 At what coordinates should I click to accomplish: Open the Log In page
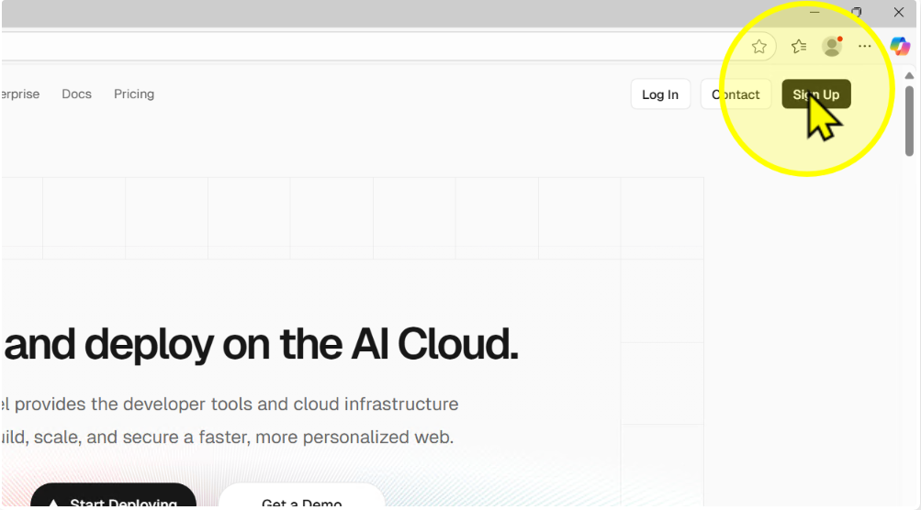pyautogui.click(x=660, y=94)
